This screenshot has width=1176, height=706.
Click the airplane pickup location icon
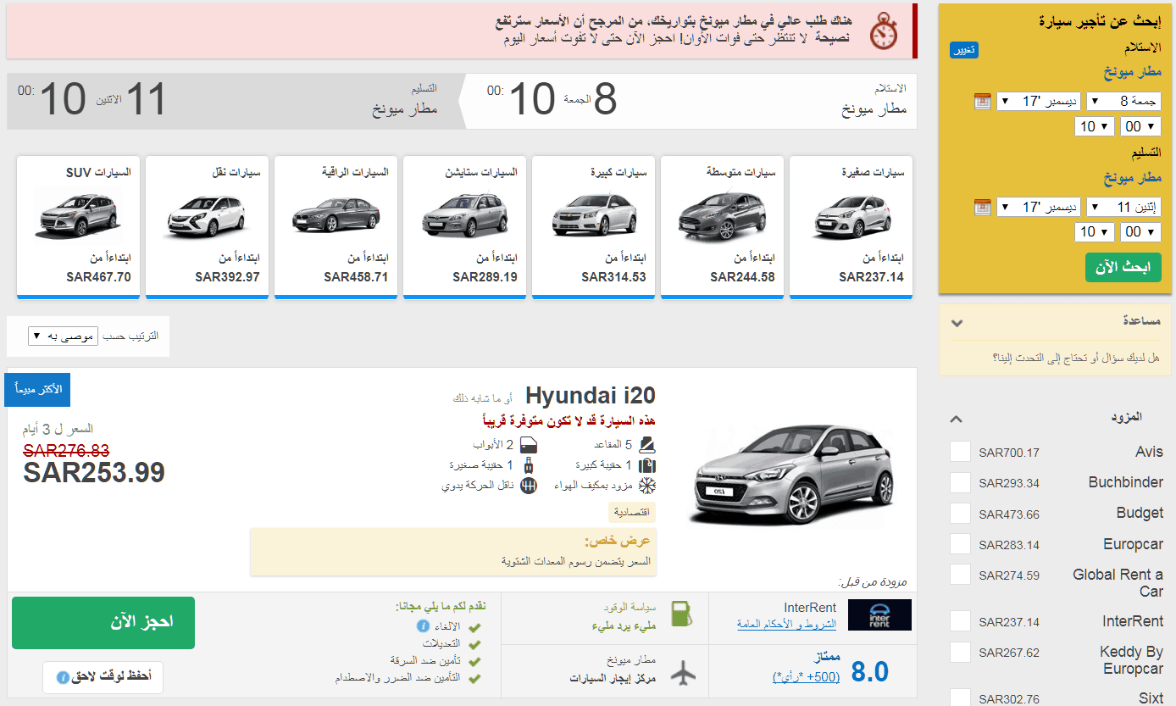click(683, 671)
